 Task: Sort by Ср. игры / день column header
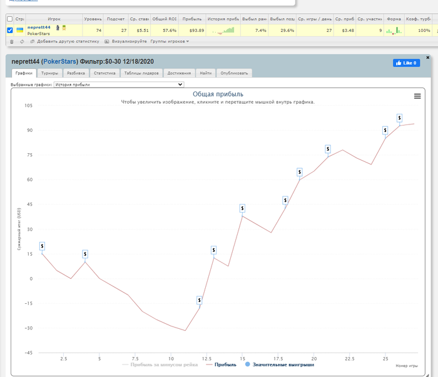coord(315,19)
